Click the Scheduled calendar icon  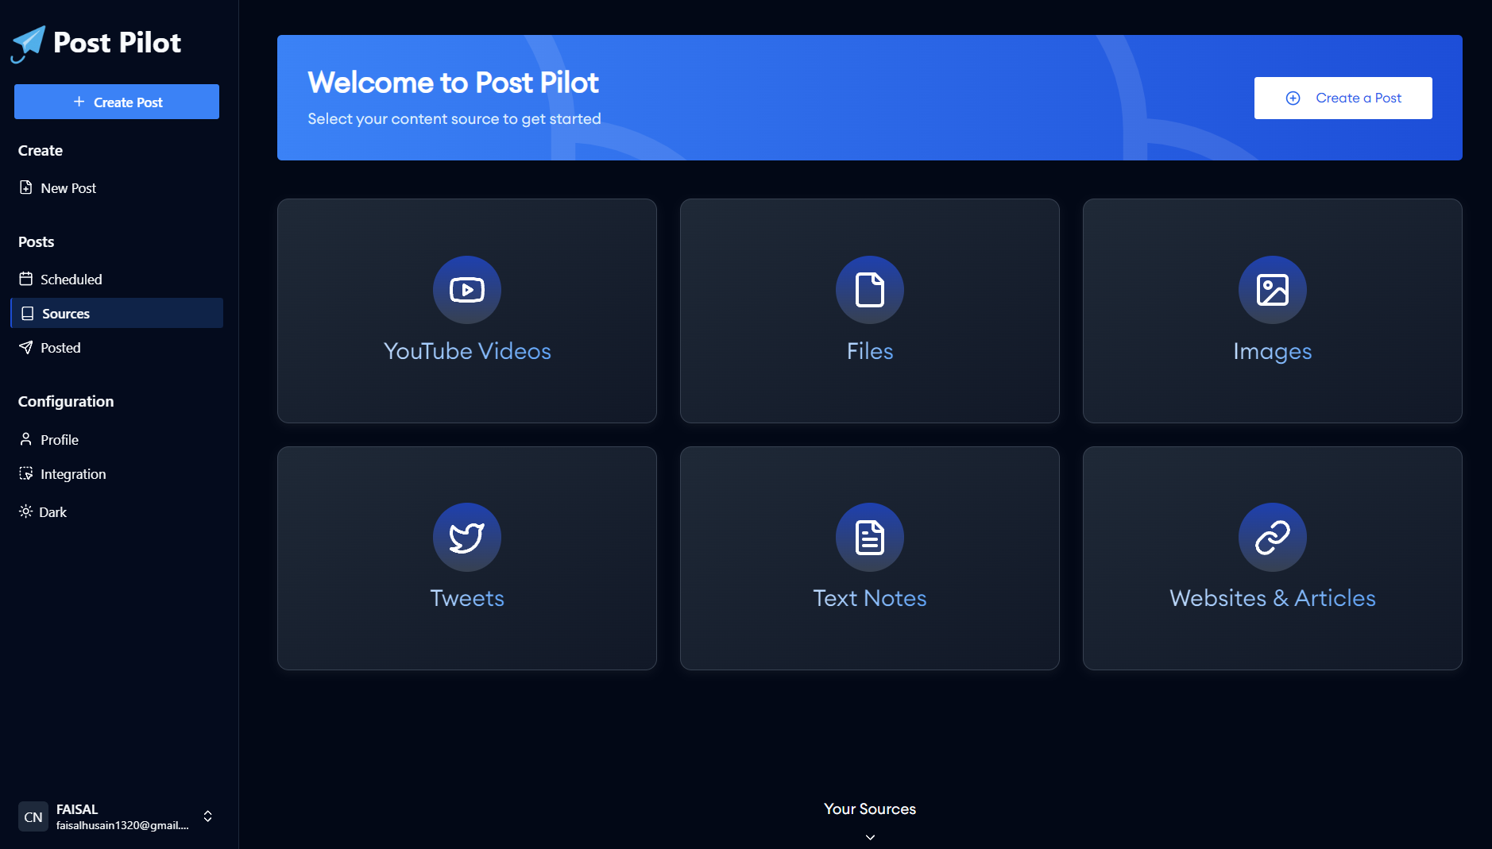26,279
